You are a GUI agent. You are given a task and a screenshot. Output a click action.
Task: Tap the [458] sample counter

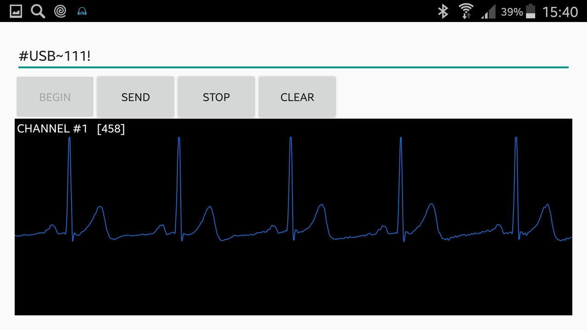click(x=111, y=129)
